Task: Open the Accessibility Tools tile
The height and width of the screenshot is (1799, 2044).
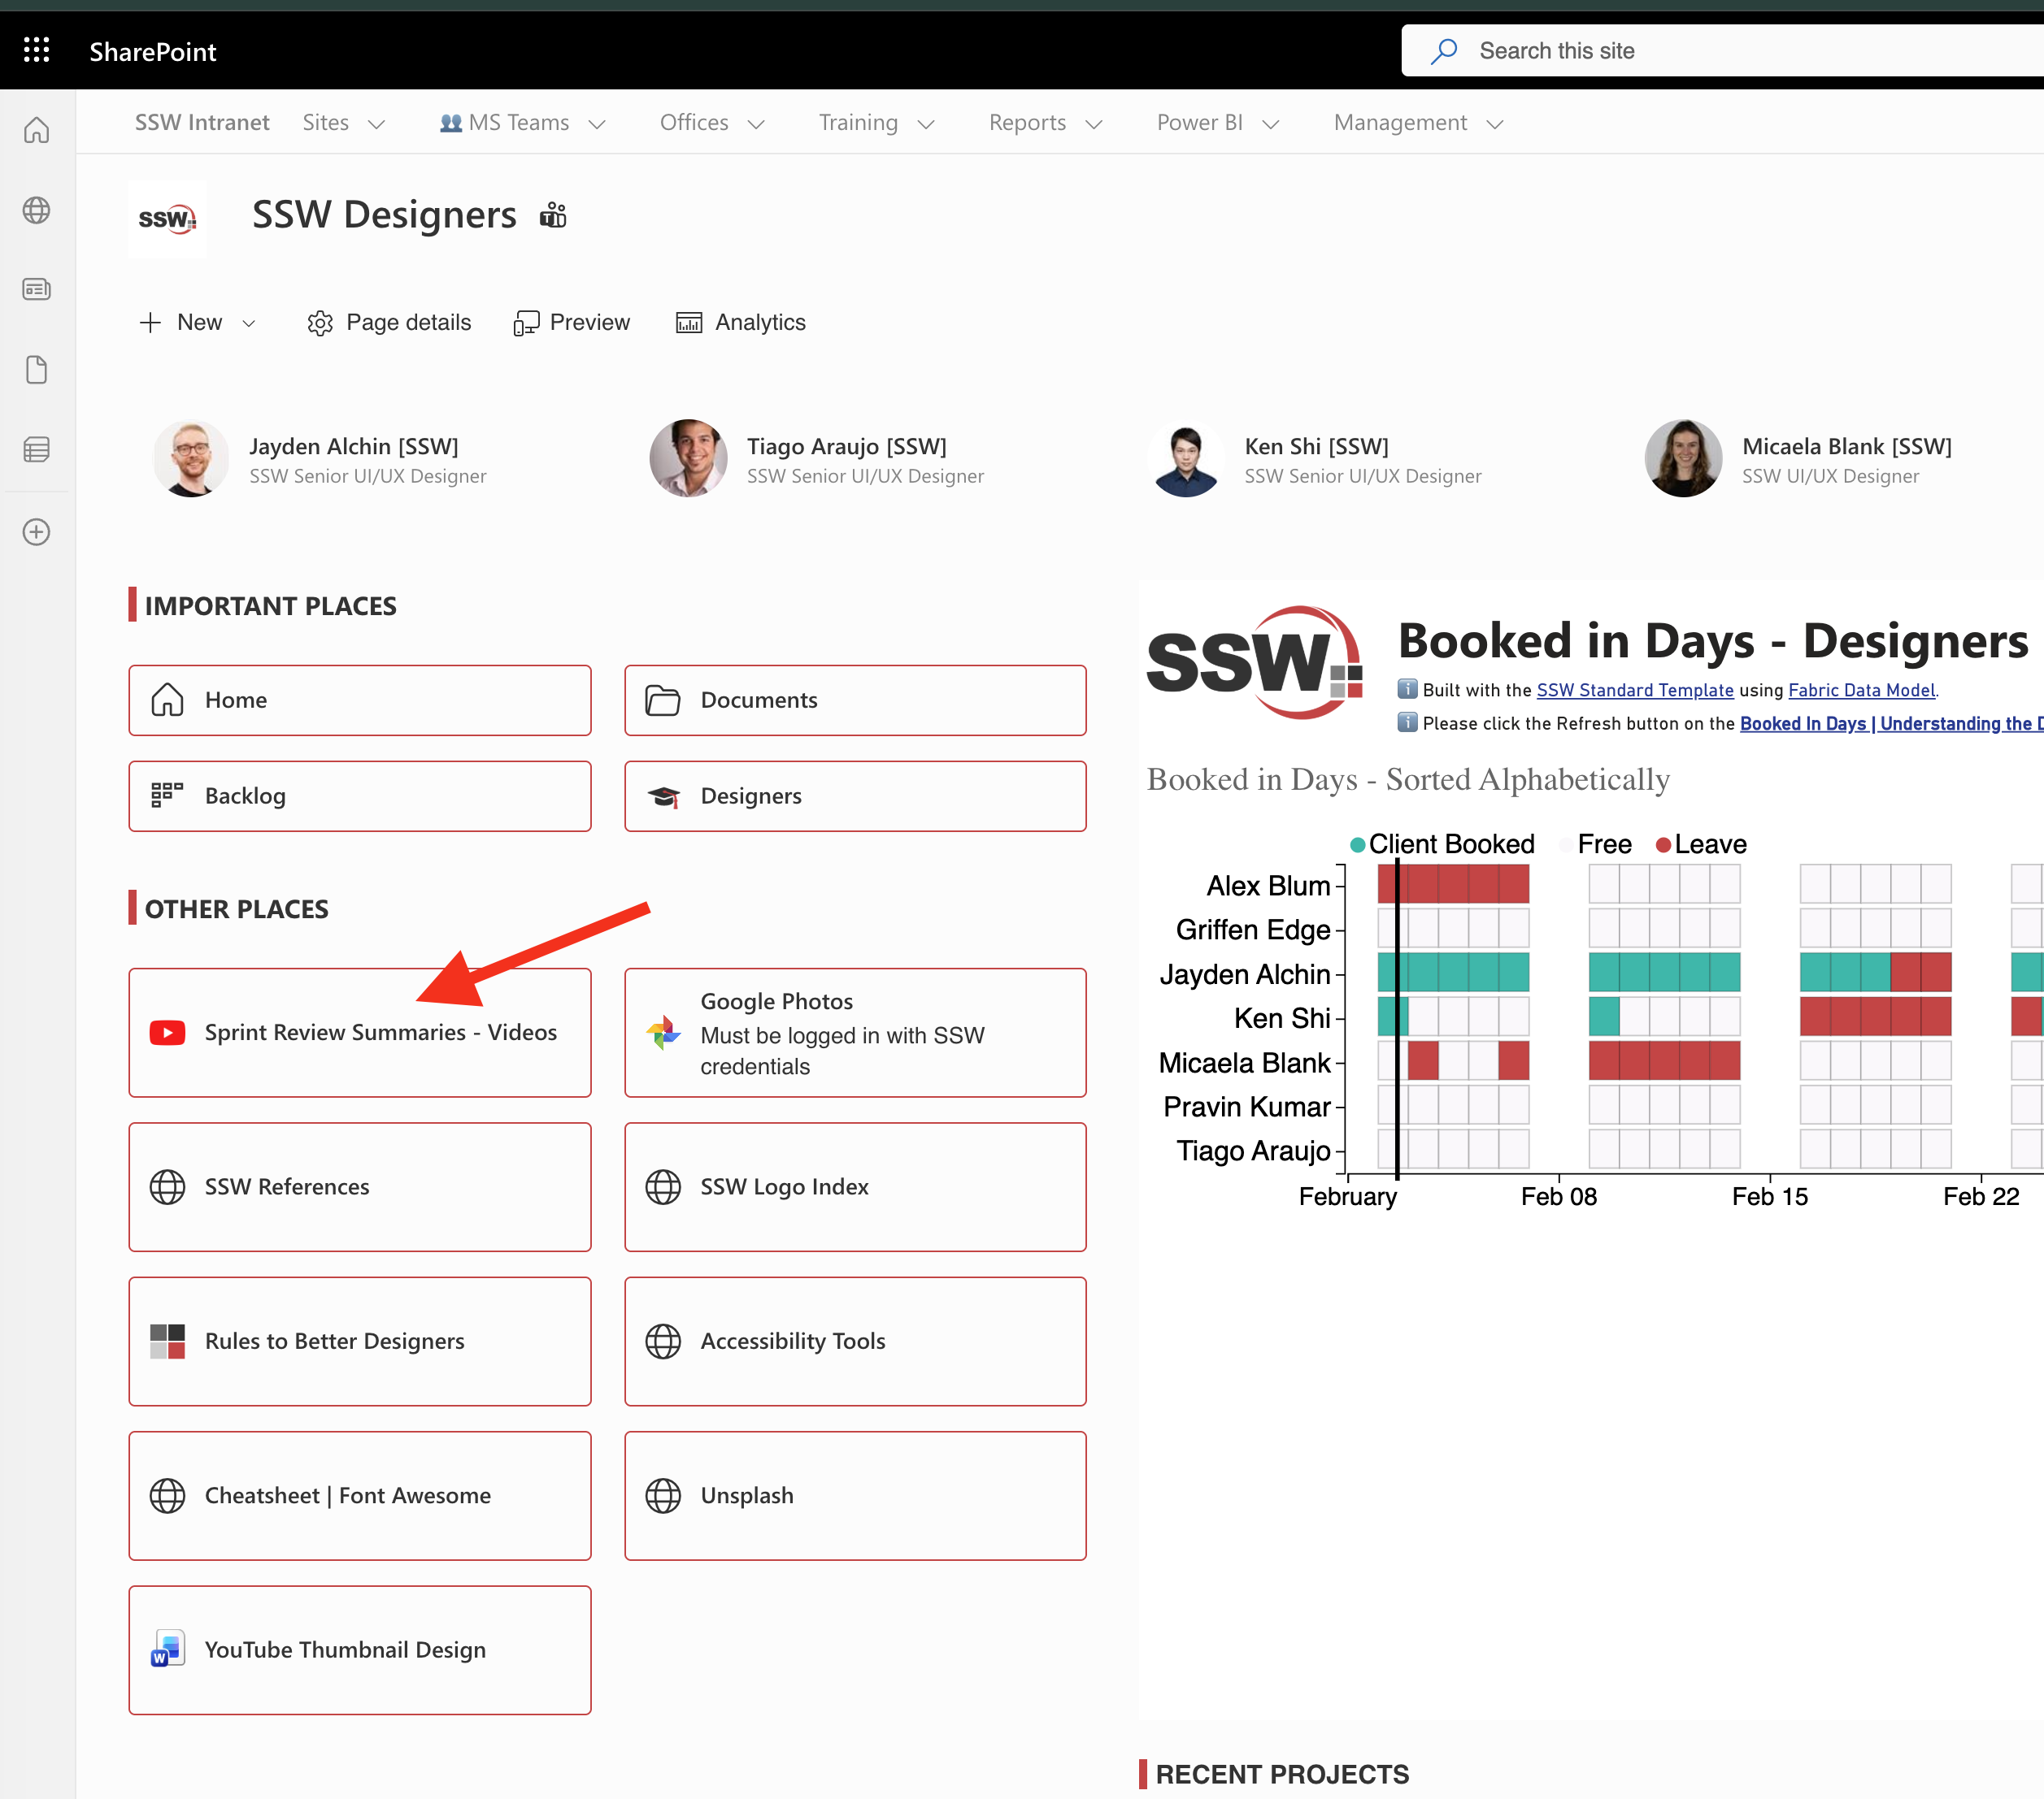Action: click(x=855, y=1342)
